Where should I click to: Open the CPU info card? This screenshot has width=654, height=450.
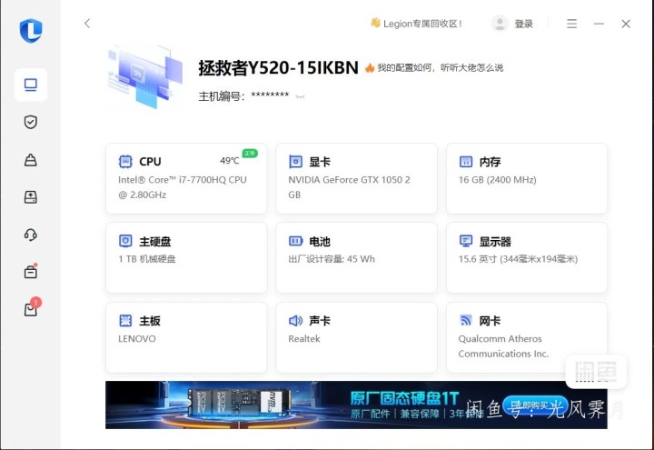[x=186, y=179]
